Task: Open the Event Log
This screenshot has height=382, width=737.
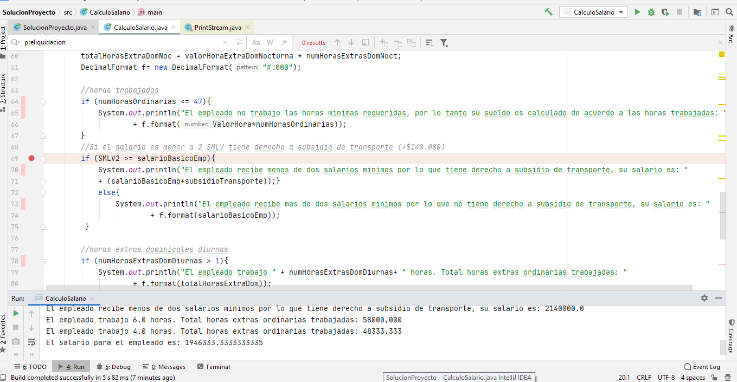Action: pyautogui.click(x=702, y=367)
